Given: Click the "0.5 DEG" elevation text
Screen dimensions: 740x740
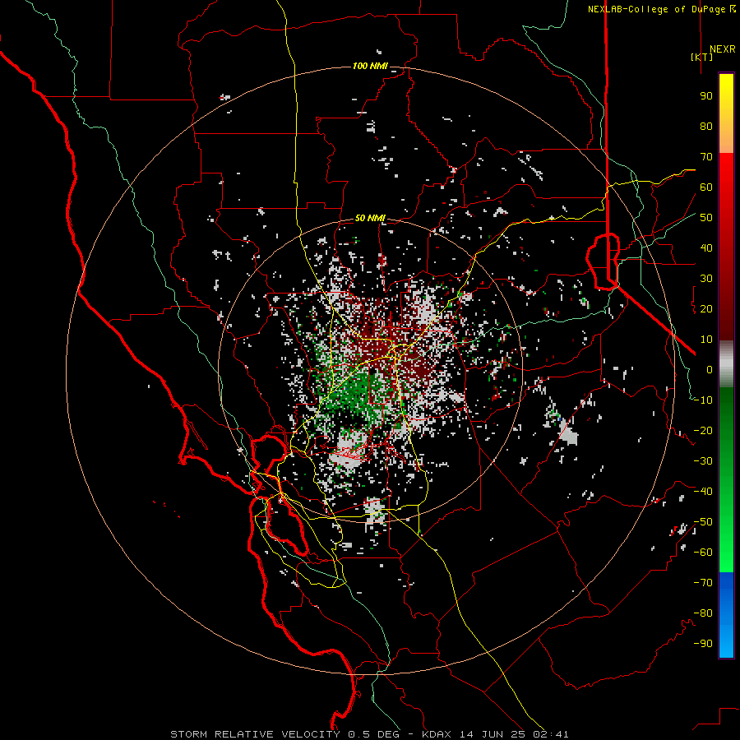Looking at the screenshot, I should tap(374, 734).
